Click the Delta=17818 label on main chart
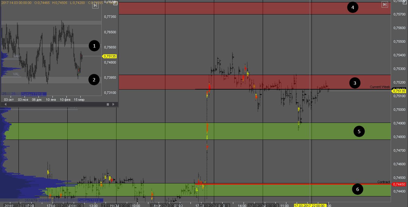The width and height of the screenshot is (408, 207). 90,200
